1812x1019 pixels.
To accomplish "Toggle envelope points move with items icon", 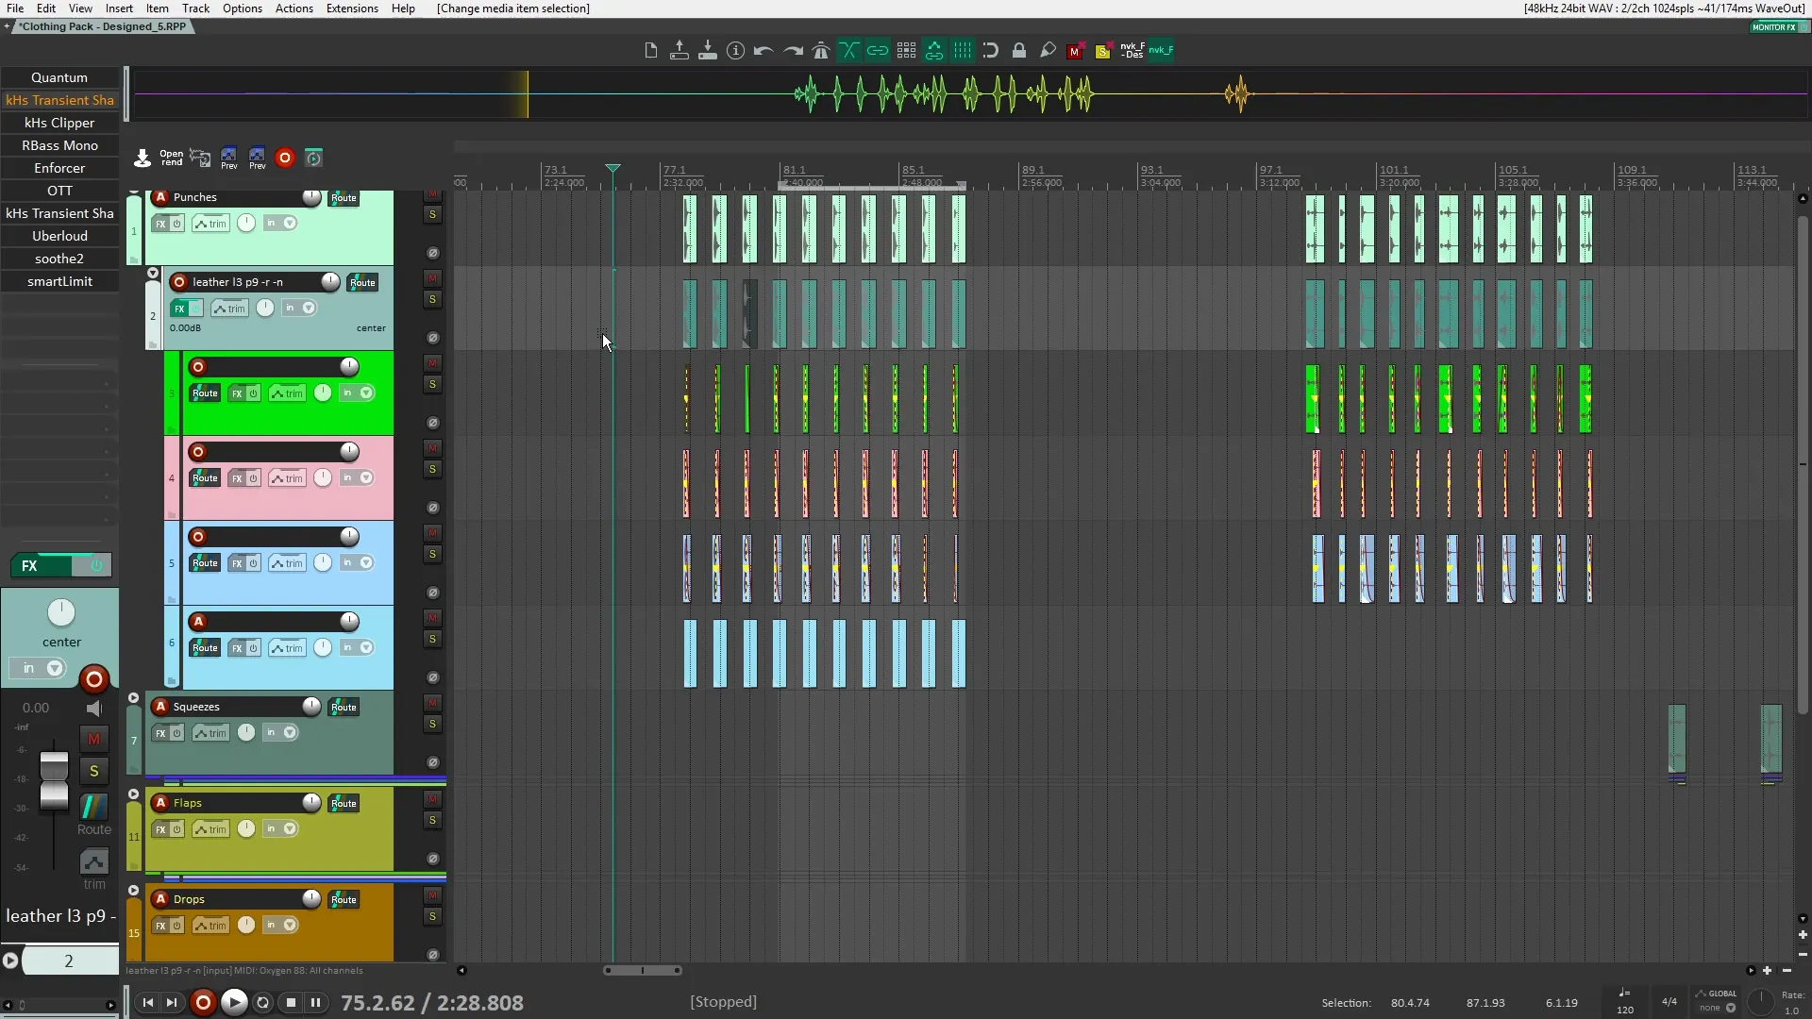I will (934, 51).
